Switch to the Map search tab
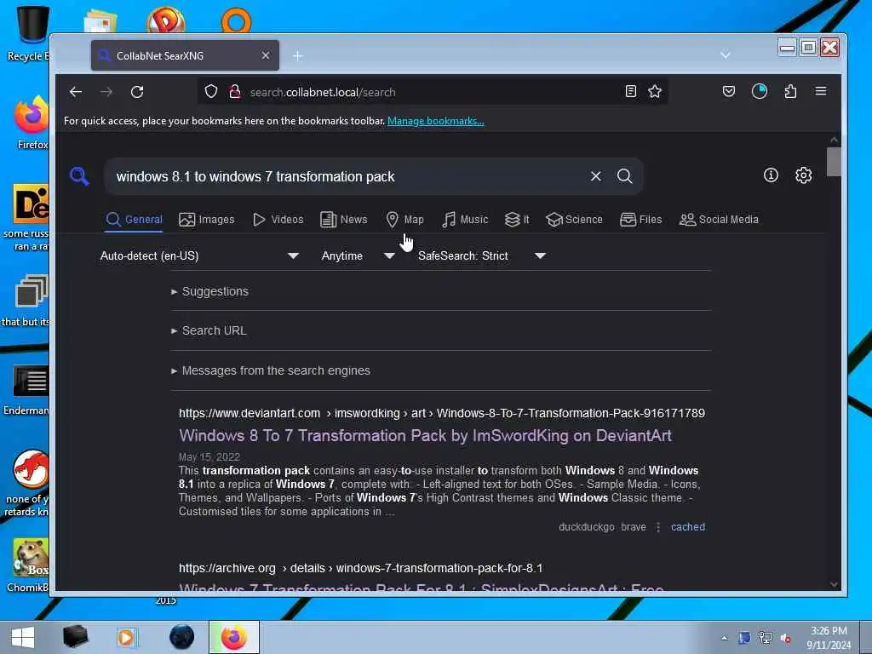Viewport: 872px width, 654px height. (404, 220)
